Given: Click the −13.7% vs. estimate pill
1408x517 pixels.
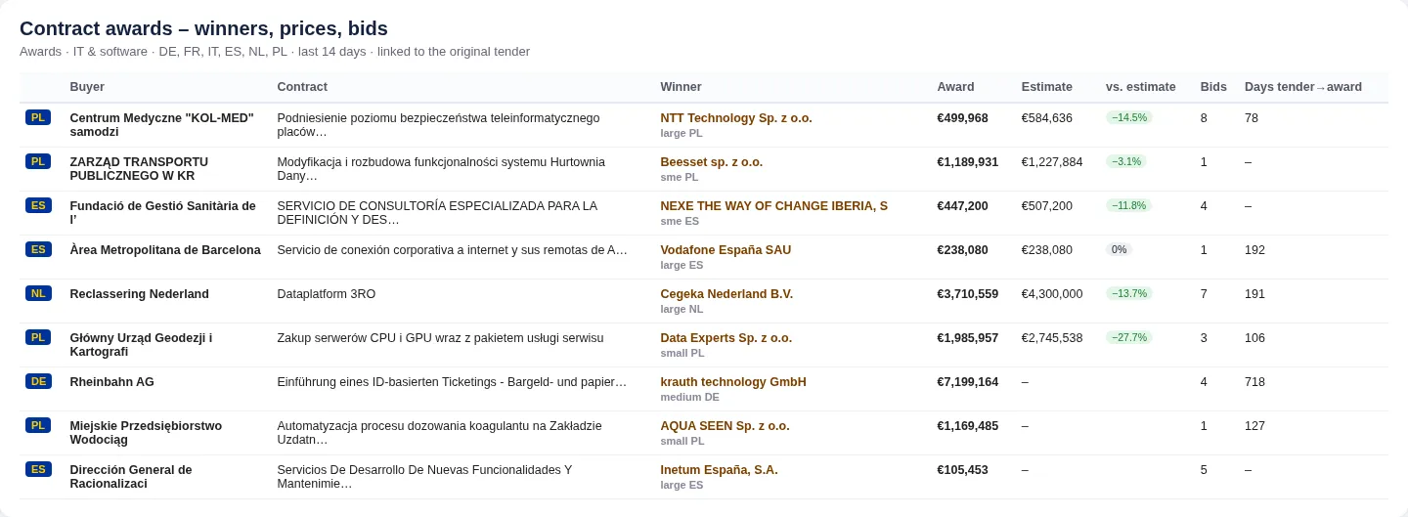Looking at the screenshot, I should click(1129, 293).
